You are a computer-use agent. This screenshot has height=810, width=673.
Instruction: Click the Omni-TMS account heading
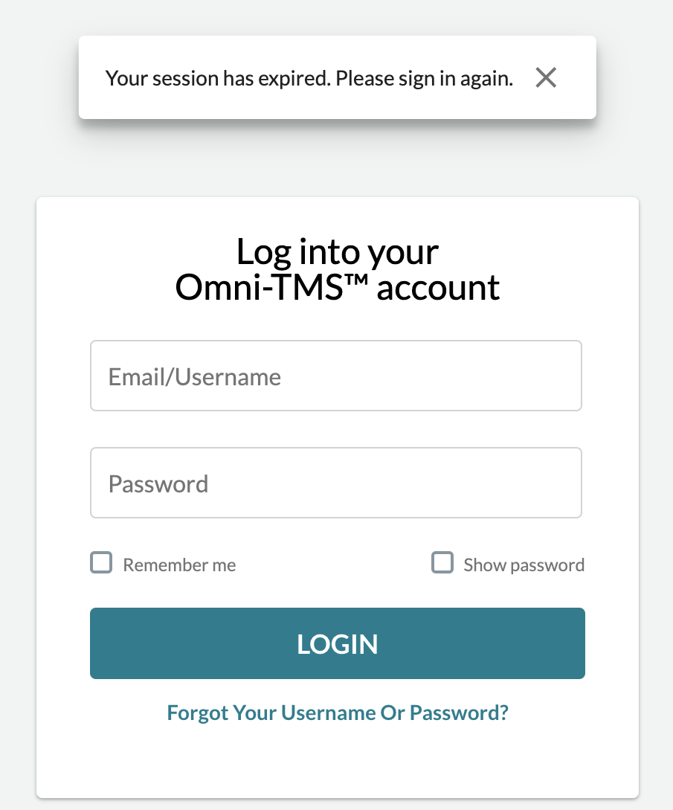point(336,269)
